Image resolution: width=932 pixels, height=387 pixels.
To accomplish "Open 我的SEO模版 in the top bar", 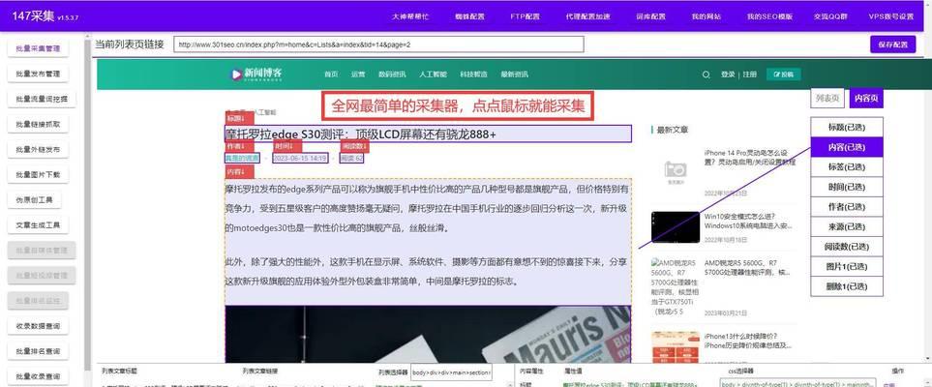I will point(769,16).
